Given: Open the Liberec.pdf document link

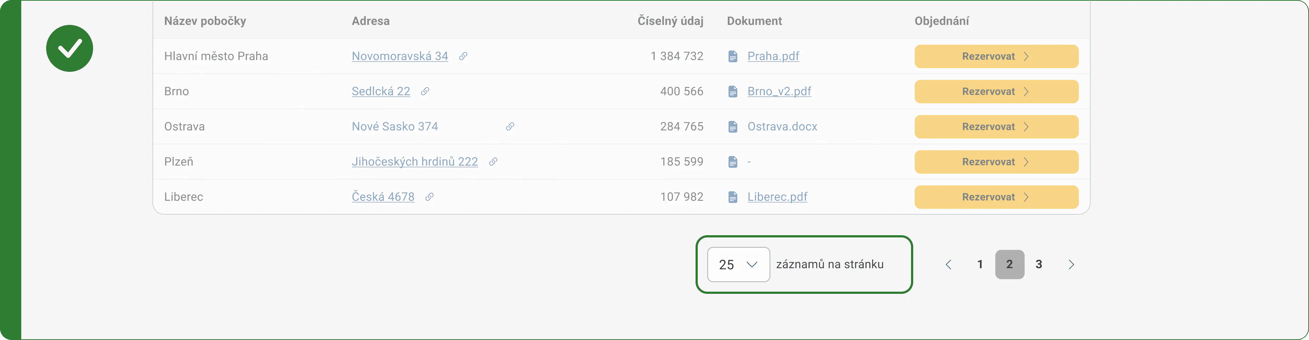Looking at the screenshot, I should (x=777, y=197).
